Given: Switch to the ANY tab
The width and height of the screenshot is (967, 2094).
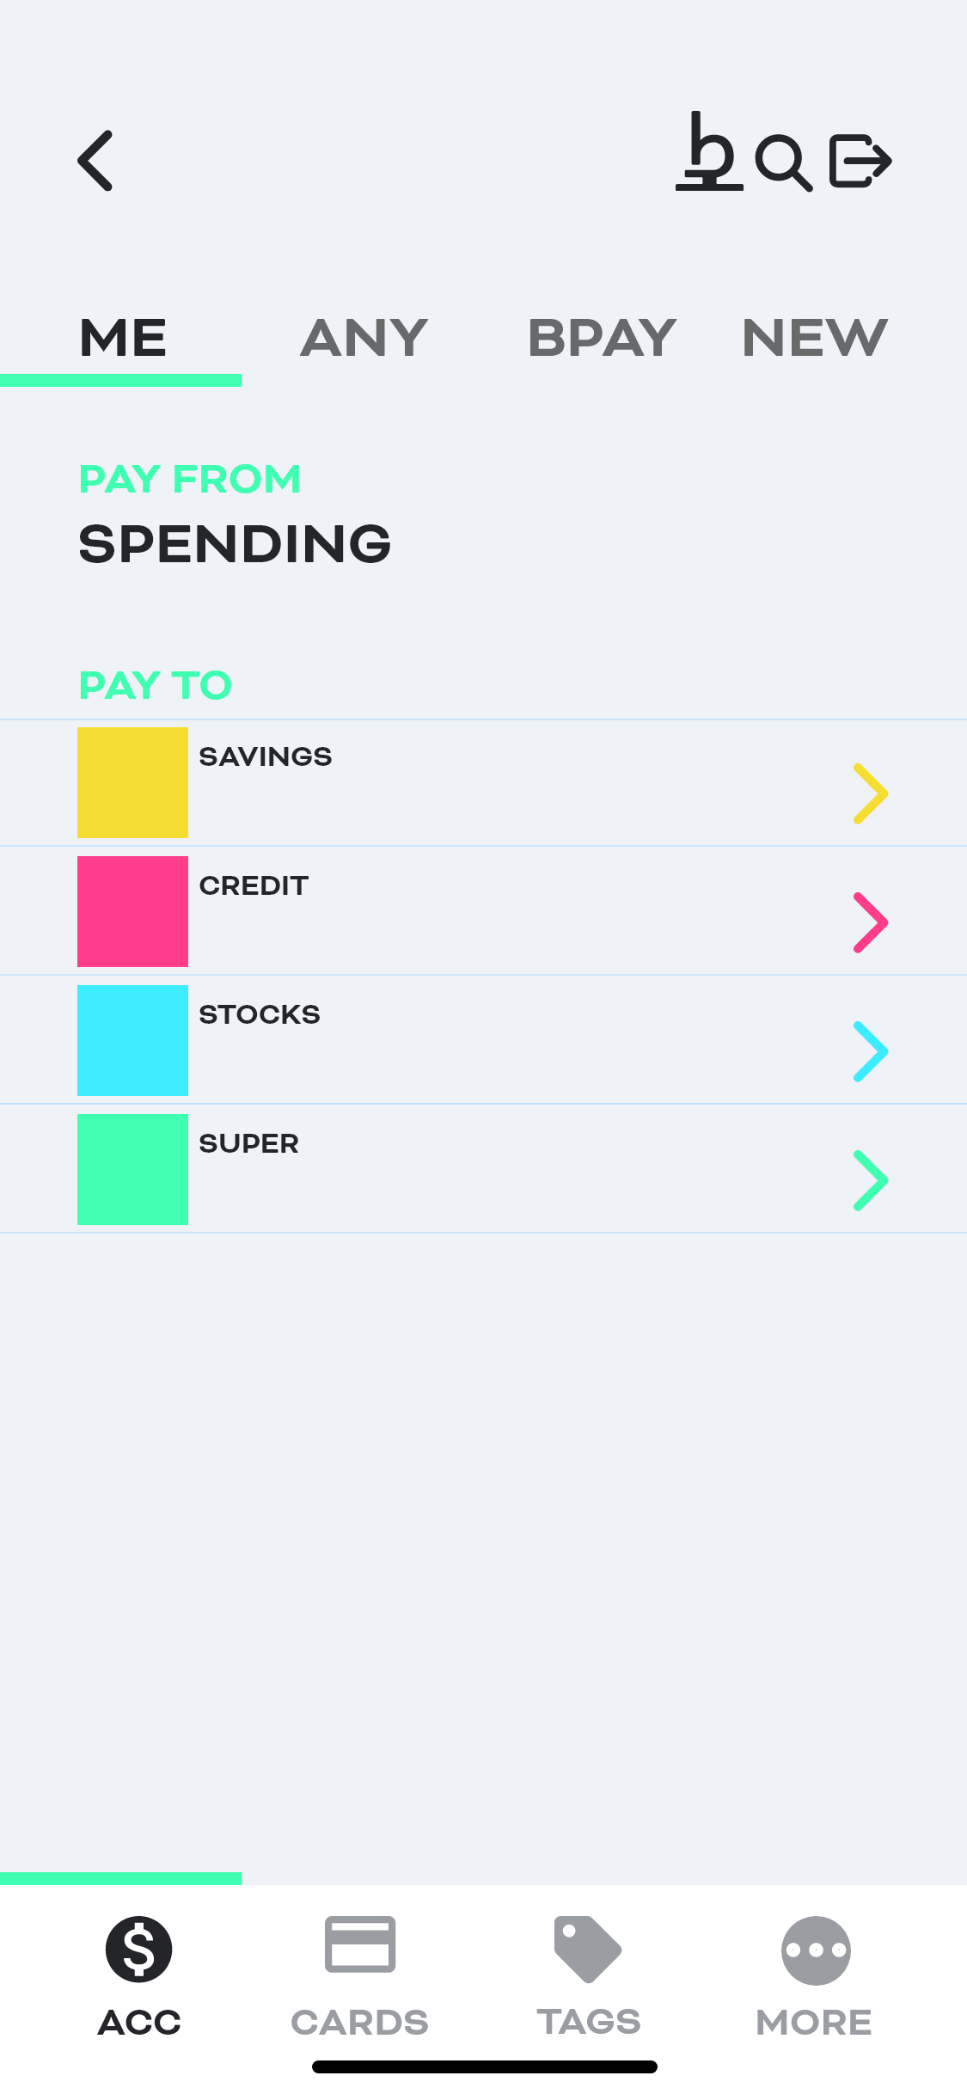Looking at the screenshot, I should click(364, 338).
